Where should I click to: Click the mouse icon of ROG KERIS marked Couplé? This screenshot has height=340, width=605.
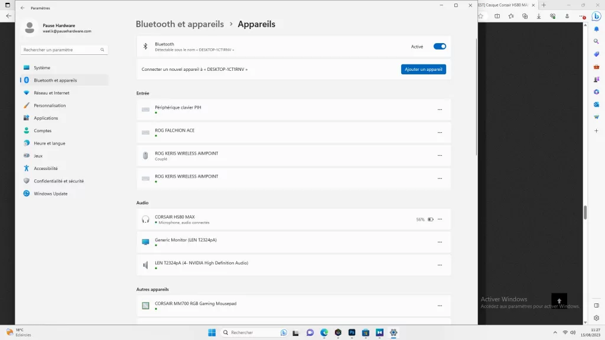tap(145, 155)
